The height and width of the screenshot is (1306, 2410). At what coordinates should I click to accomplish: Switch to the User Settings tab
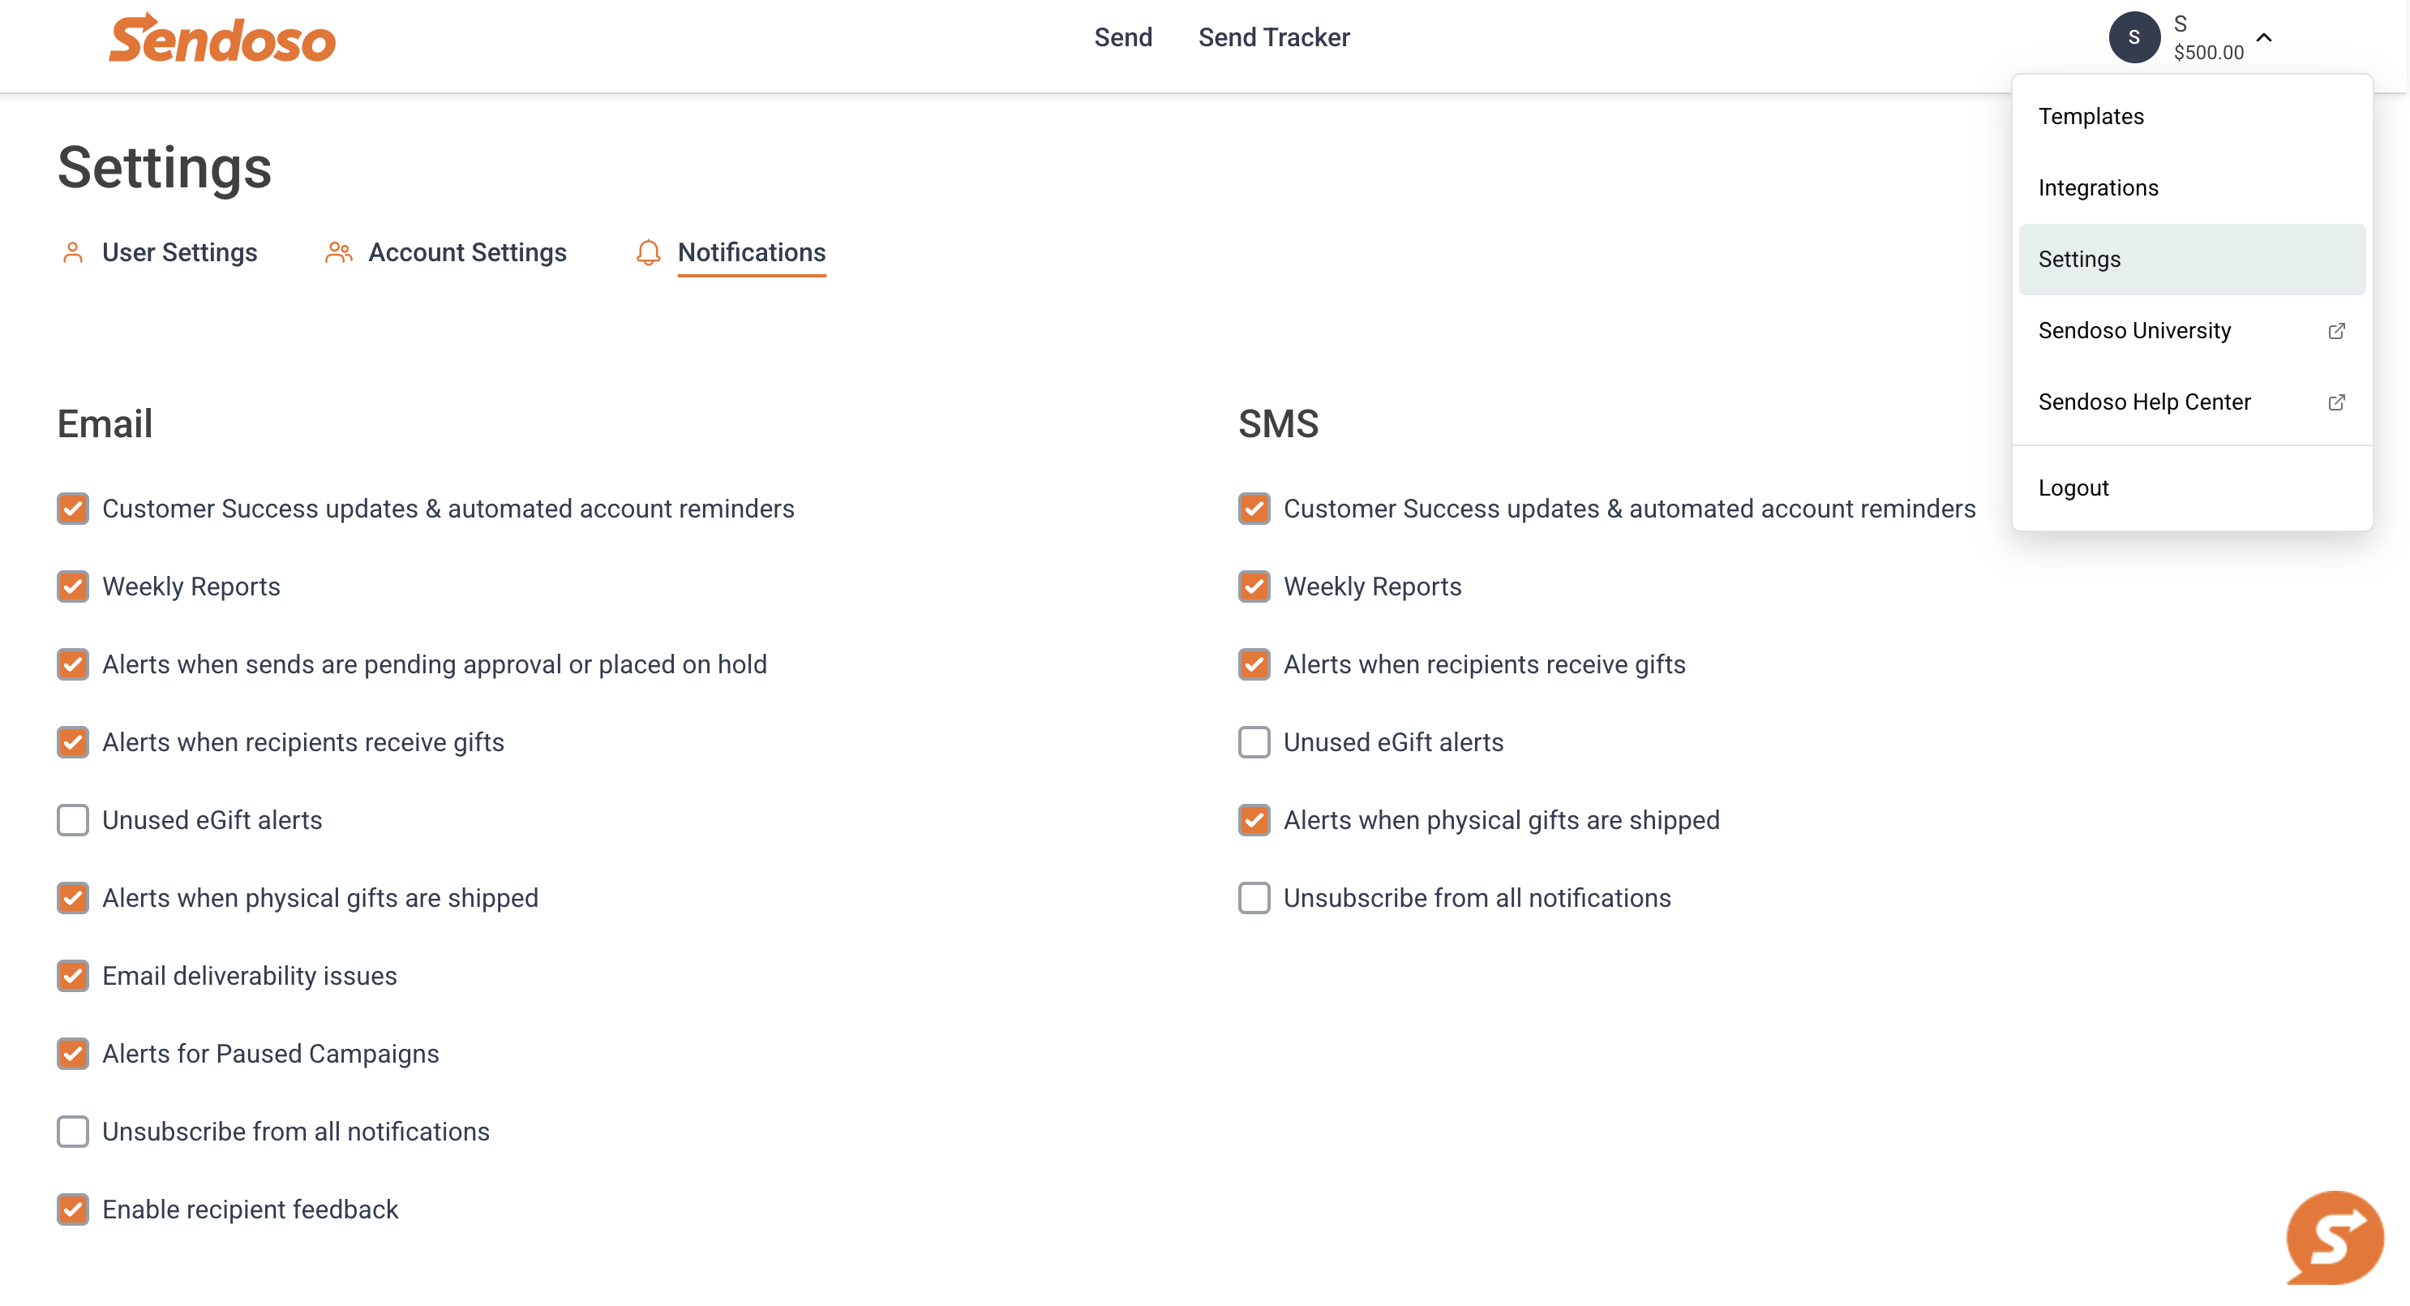(x=178, y=253)
